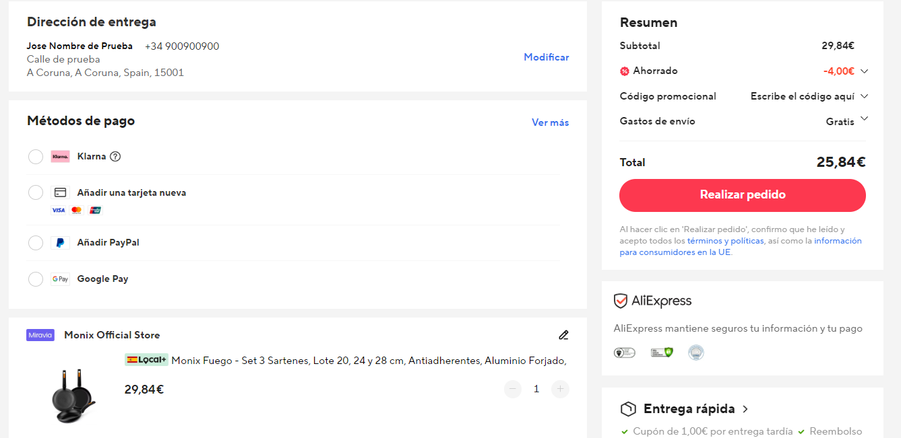Click the first security certification badge
This screenshot has height=438, width=901.
624,353
